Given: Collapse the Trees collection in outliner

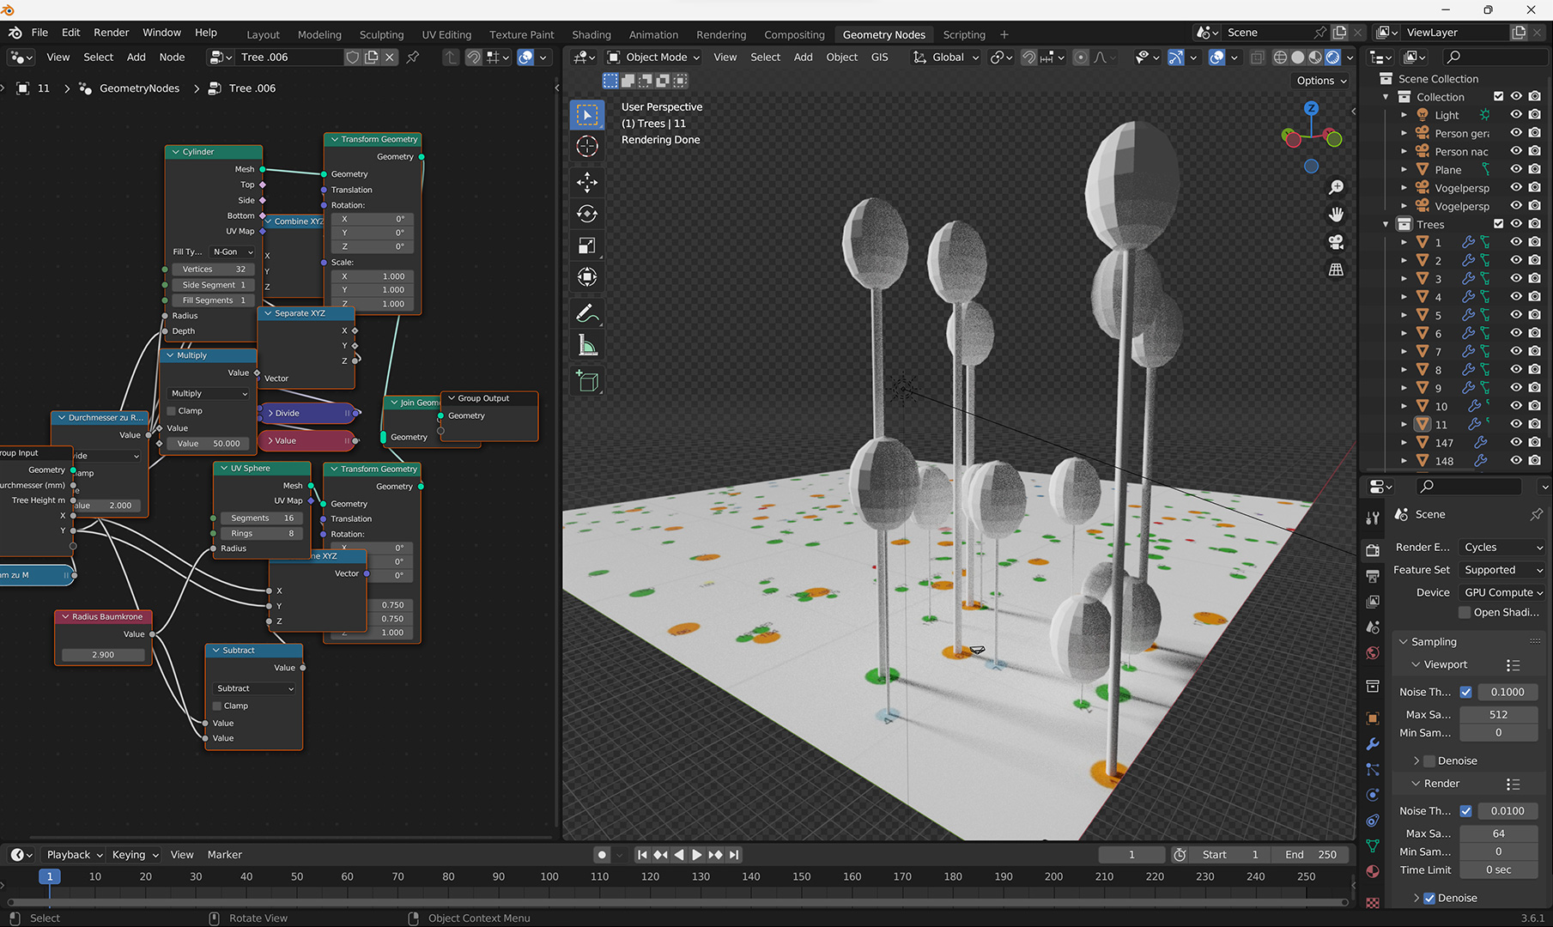Looking at the screenshot, I should click(1386, 224).
